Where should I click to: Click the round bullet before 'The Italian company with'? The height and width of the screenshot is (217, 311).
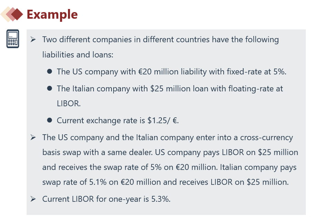point(50,88)
